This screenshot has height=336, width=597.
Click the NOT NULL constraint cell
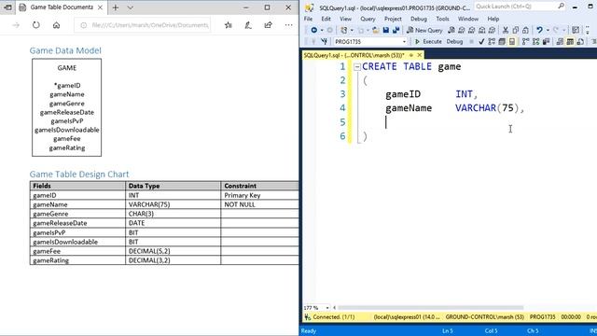(259, 204)
